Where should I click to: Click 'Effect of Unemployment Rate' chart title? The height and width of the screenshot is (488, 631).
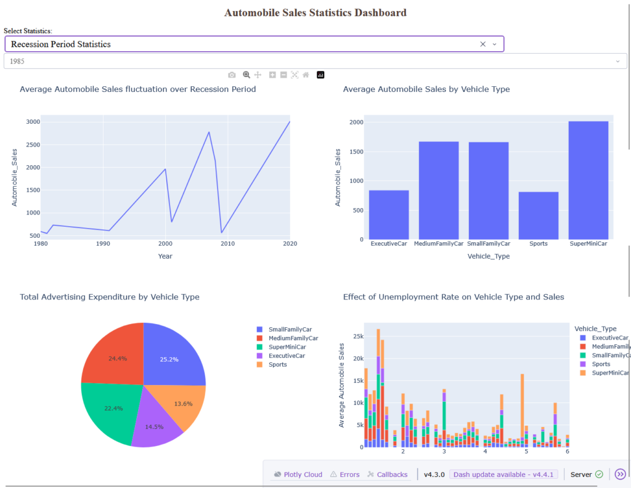point(454,297)
